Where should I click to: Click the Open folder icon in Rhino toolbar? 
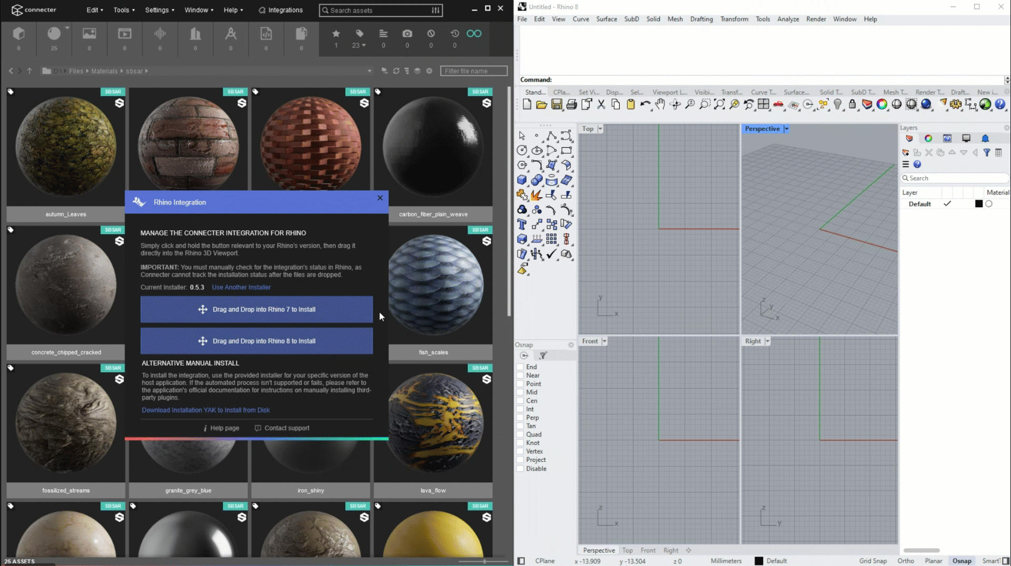(541, 104)
